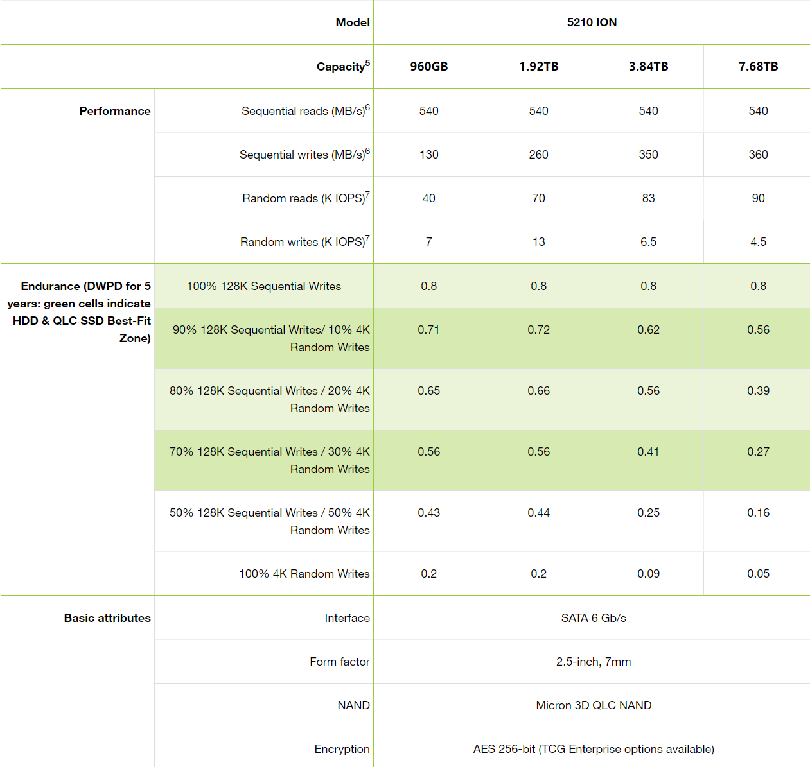The image size is (810, 767).
Task: Select the Sequential writes (MB/s) row label
Action: [301, 155]
